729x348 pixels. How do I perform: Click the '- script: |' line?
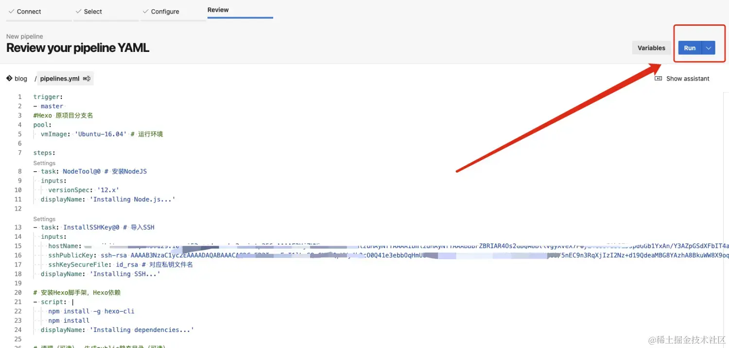(53, 302)
